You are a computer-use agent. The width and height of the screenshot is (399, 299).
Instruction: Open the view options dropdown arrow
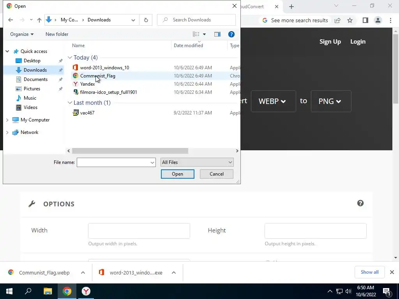tap(204, 34)
